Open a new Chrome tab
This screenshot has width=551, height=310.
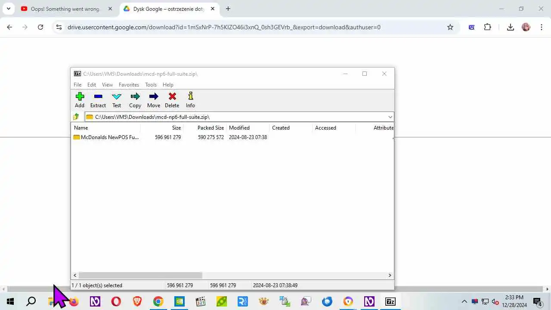pyautogui.click(x=228, y=9)
